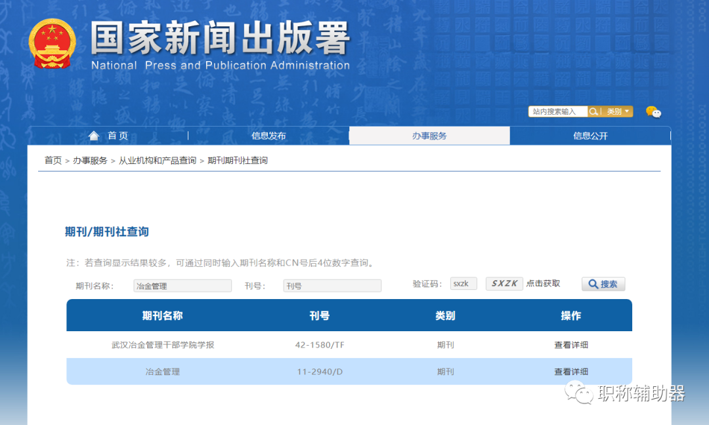The width and height of the screenshot is (709, 425).
Task: Click the 刊号 input field
Action: (x=332, y=285)
